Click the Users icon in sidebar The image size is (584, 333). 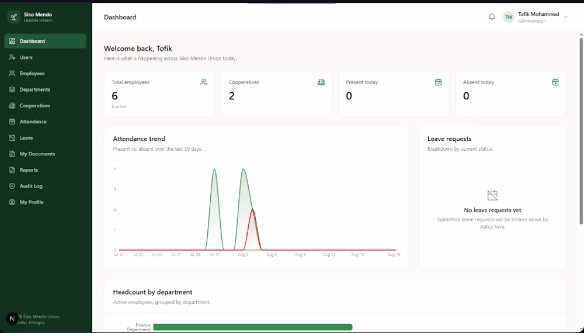coord(12,57)
